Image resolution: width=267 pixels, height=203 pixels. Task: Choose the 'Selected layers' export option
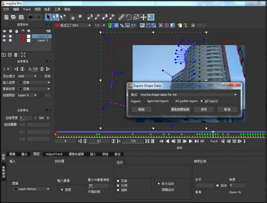click(x=145, y=101)
